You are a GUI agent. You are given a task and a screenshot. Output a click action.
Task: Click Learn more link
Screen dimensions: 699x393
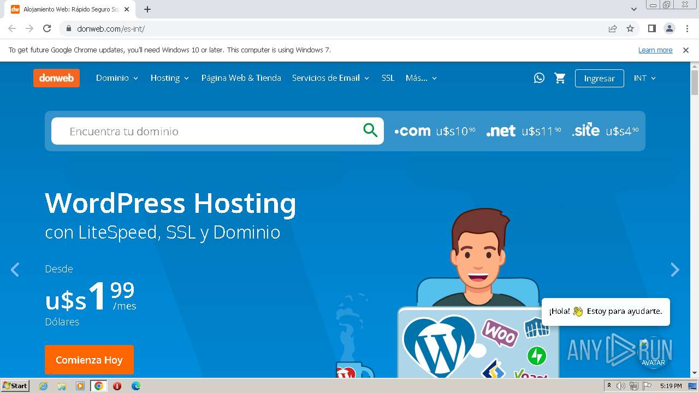(x=655, y=50)
